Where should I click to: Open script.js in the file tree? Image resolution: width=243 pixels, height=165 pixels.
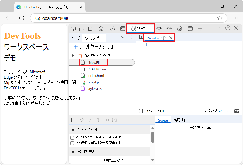[x=93, y=82]
